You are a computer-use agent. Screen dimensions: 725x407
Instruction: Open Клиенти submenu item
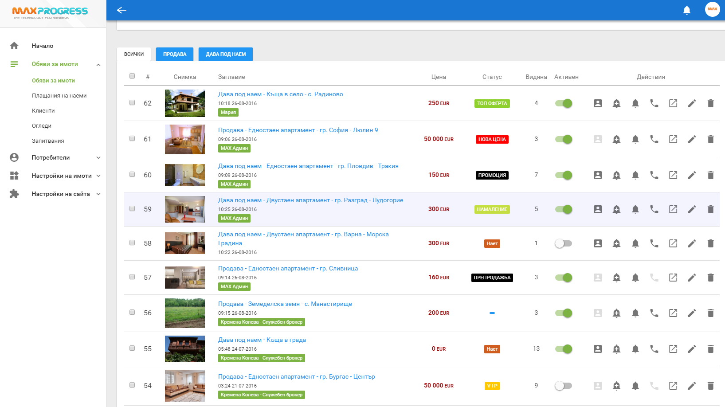pos(43,111)
